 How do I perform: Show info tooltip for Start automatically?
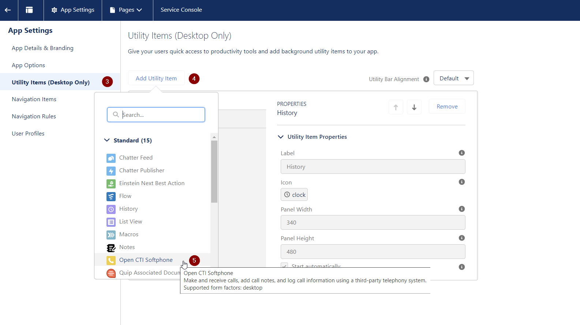pyautogui.click(x=462, y=267)
